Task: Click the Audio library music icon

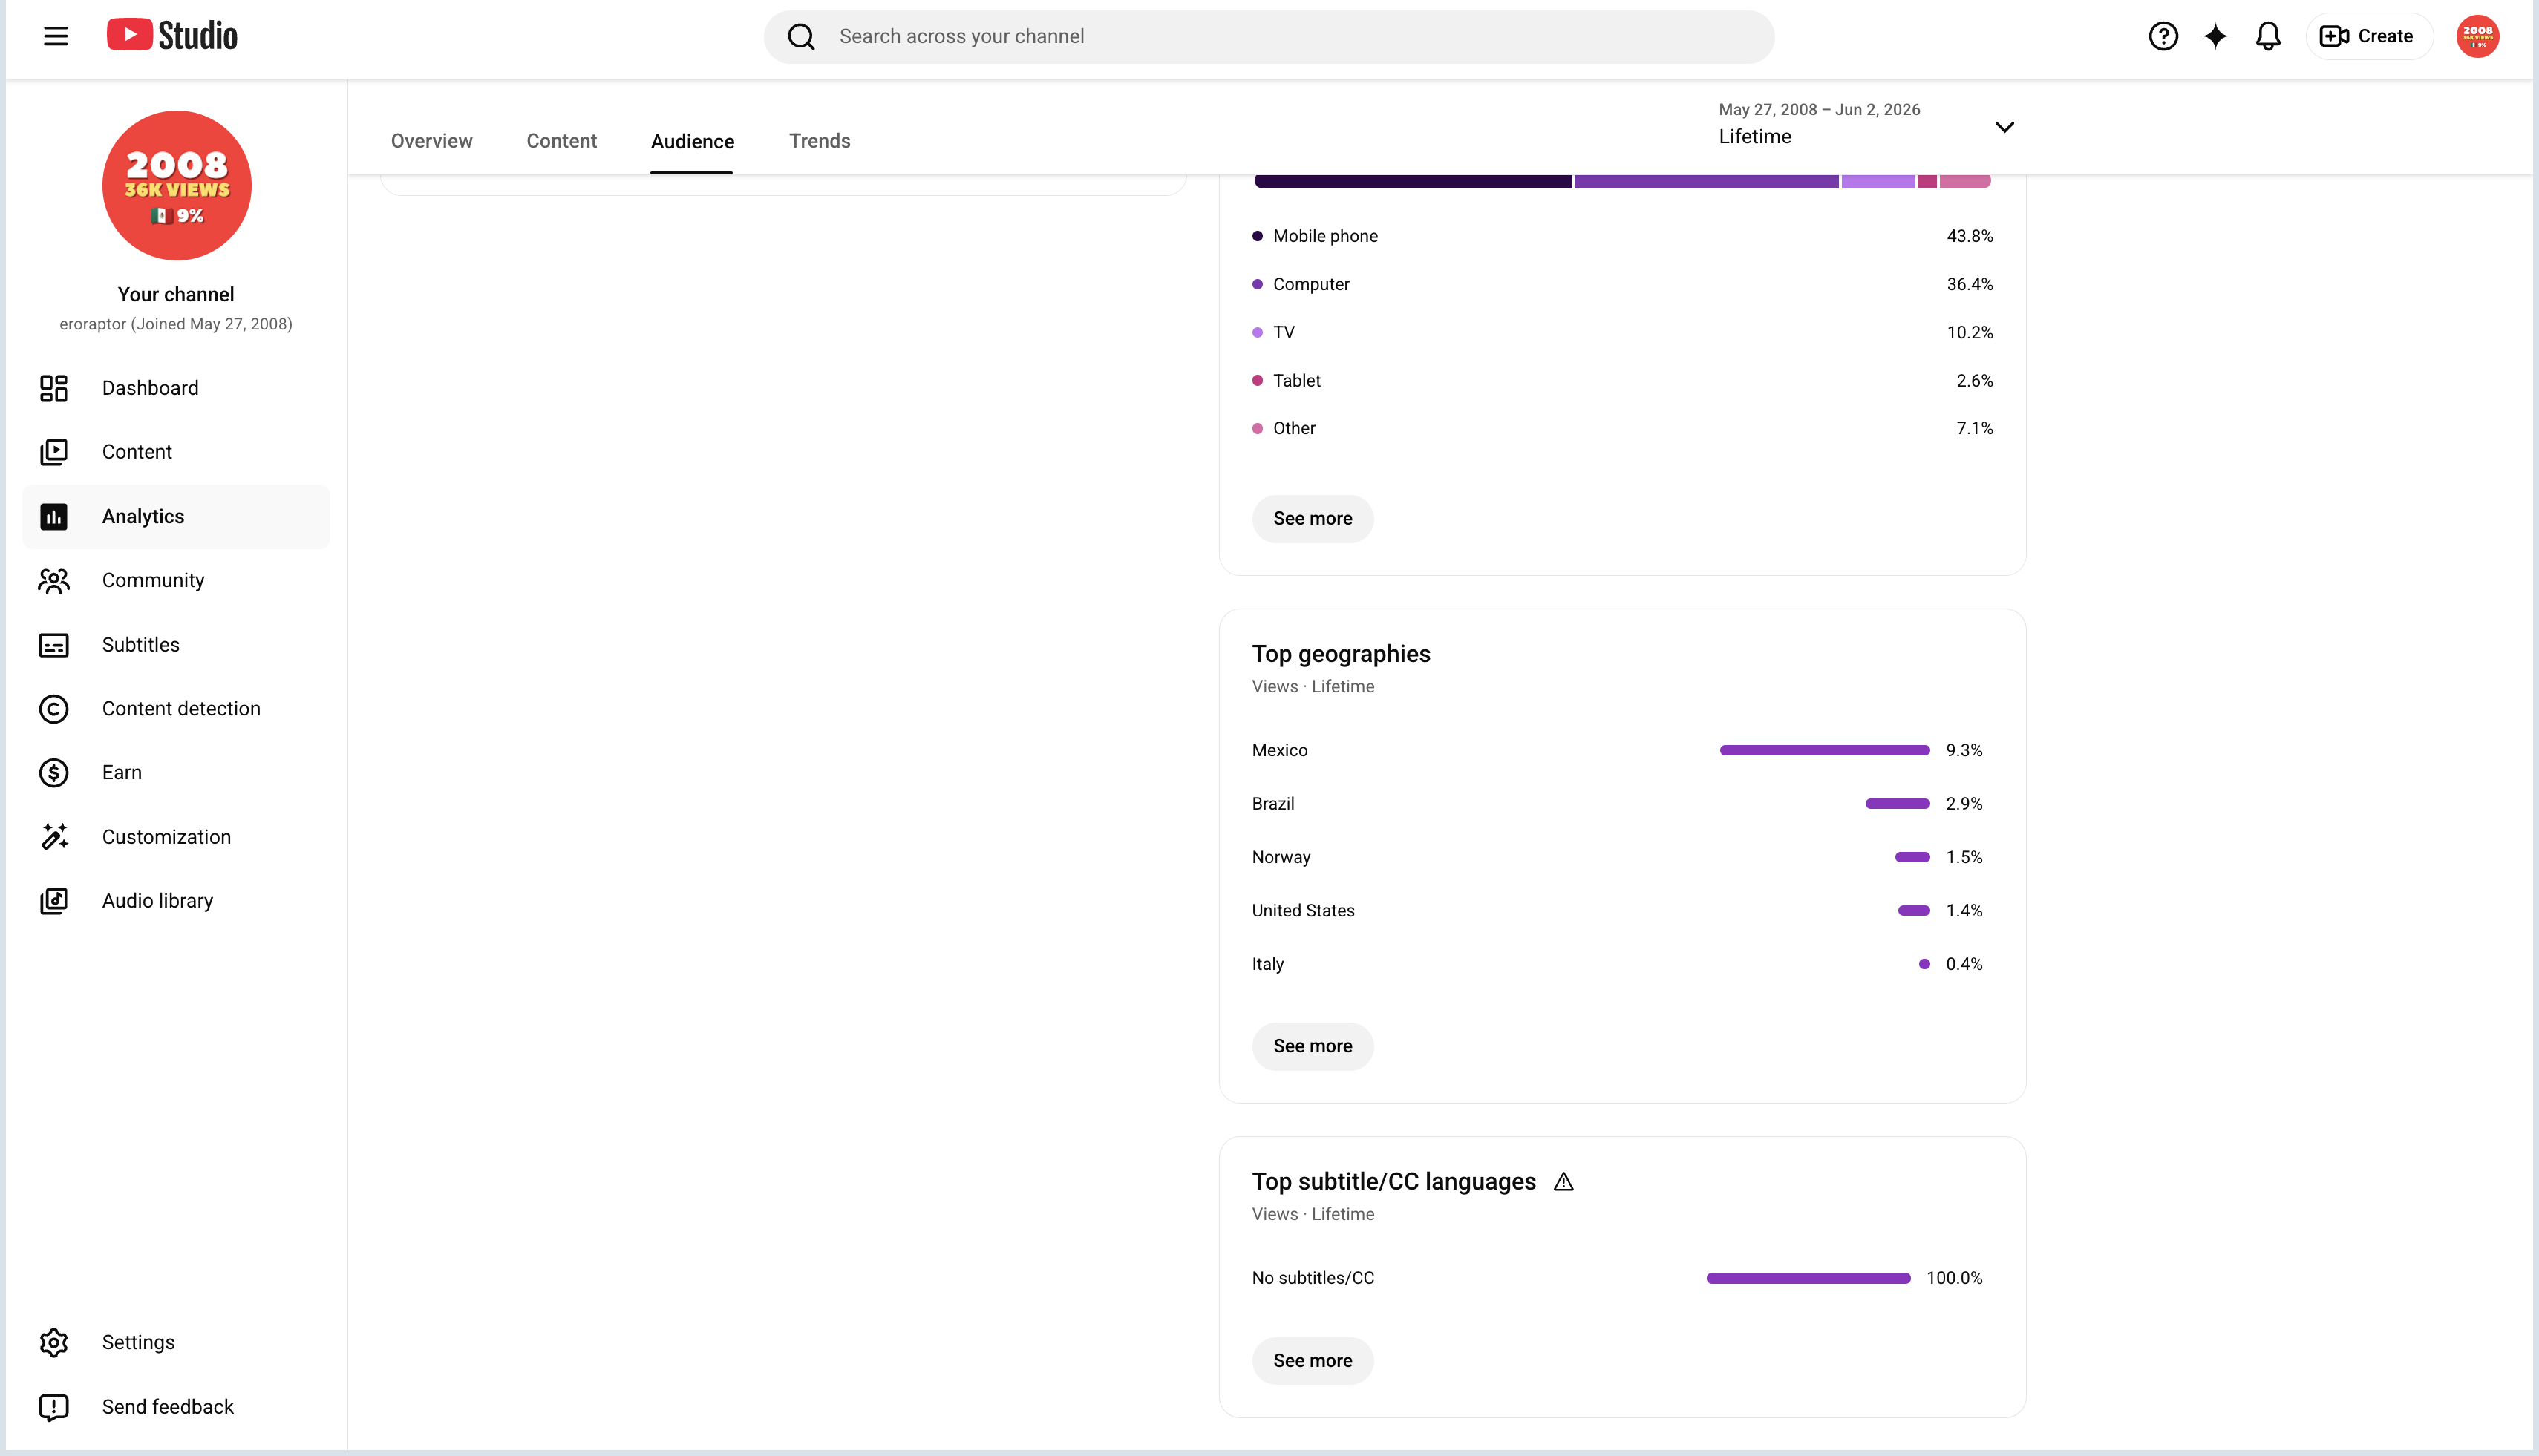Action: tap(54, 901)
